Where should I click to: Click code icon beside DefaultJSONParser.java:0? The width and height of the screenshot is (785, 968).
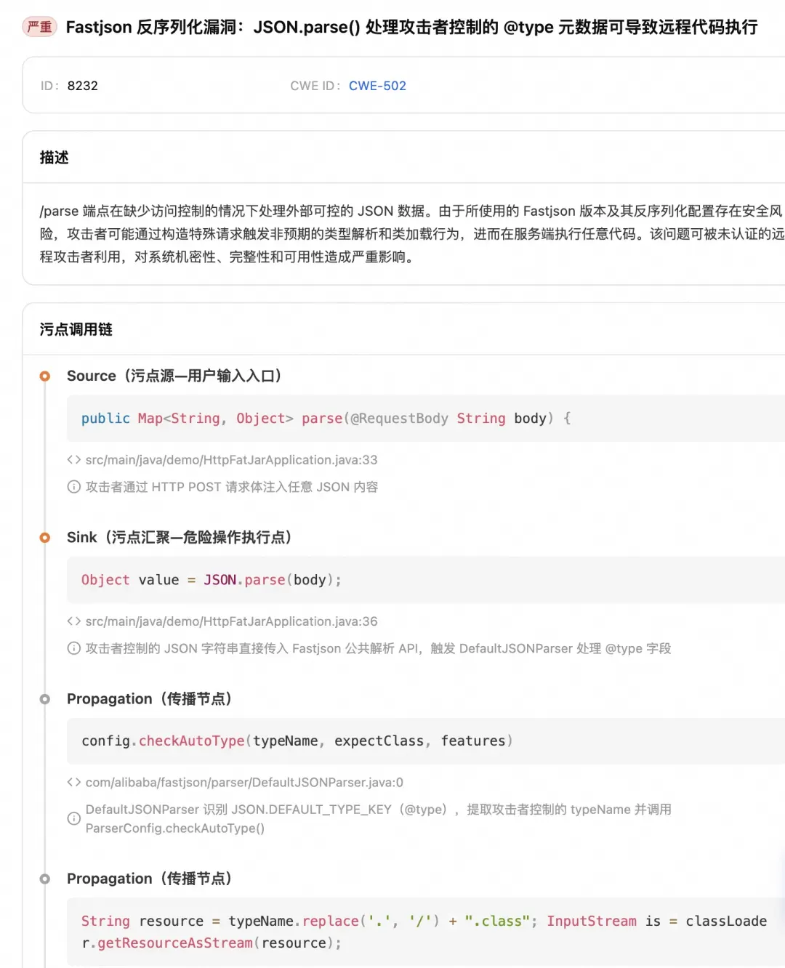click(x=73, y=783)
